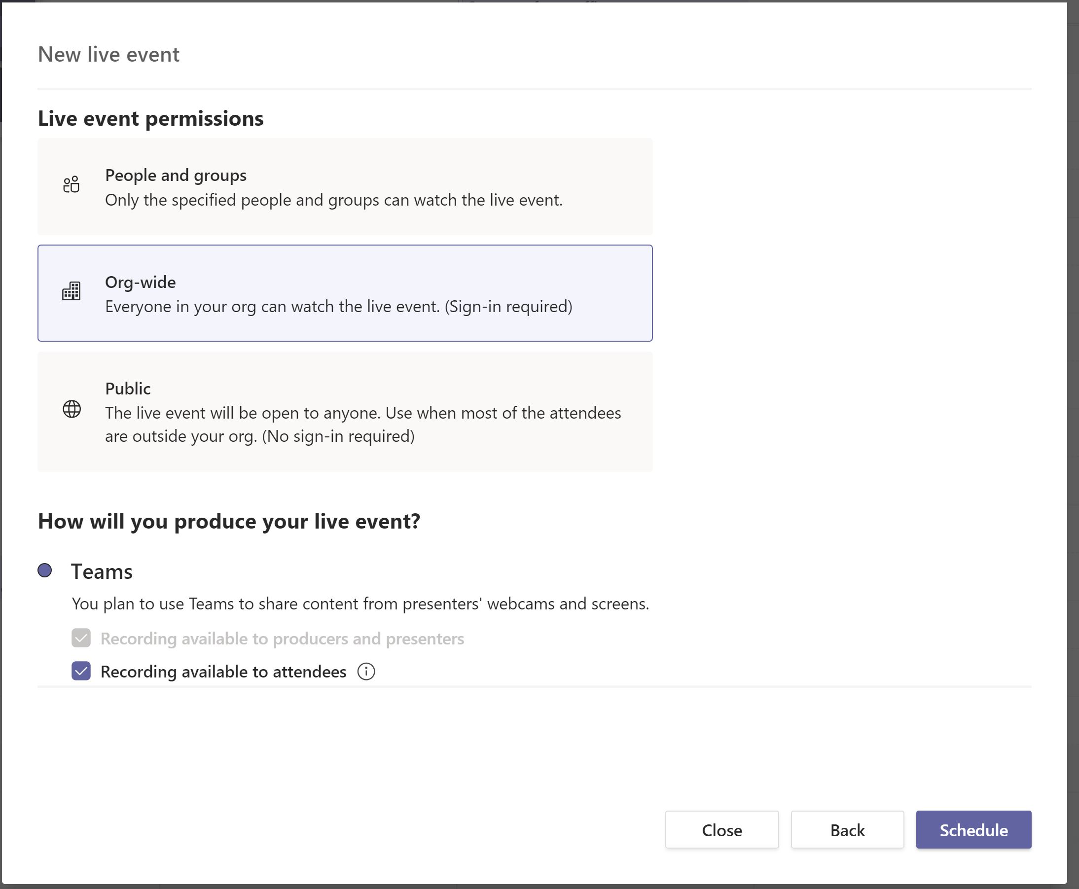This screenshot has height=889, width=1079.
Task: Click the Close button
Action: 722,830
